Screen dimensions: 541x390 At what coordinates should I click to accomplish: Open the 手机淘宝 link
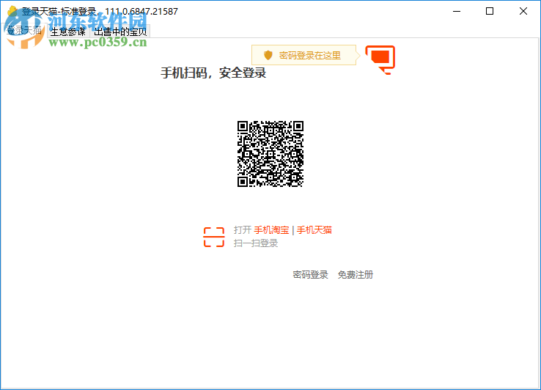(x=271, y=230)
